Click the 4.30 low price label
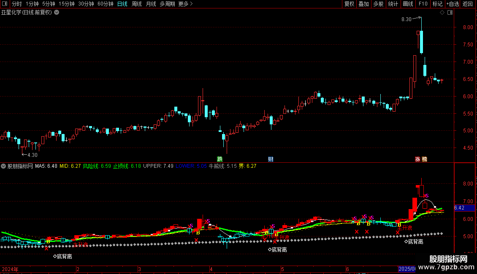Image resolution: width=477 pixels, height=274 pixels. point(32,155)
